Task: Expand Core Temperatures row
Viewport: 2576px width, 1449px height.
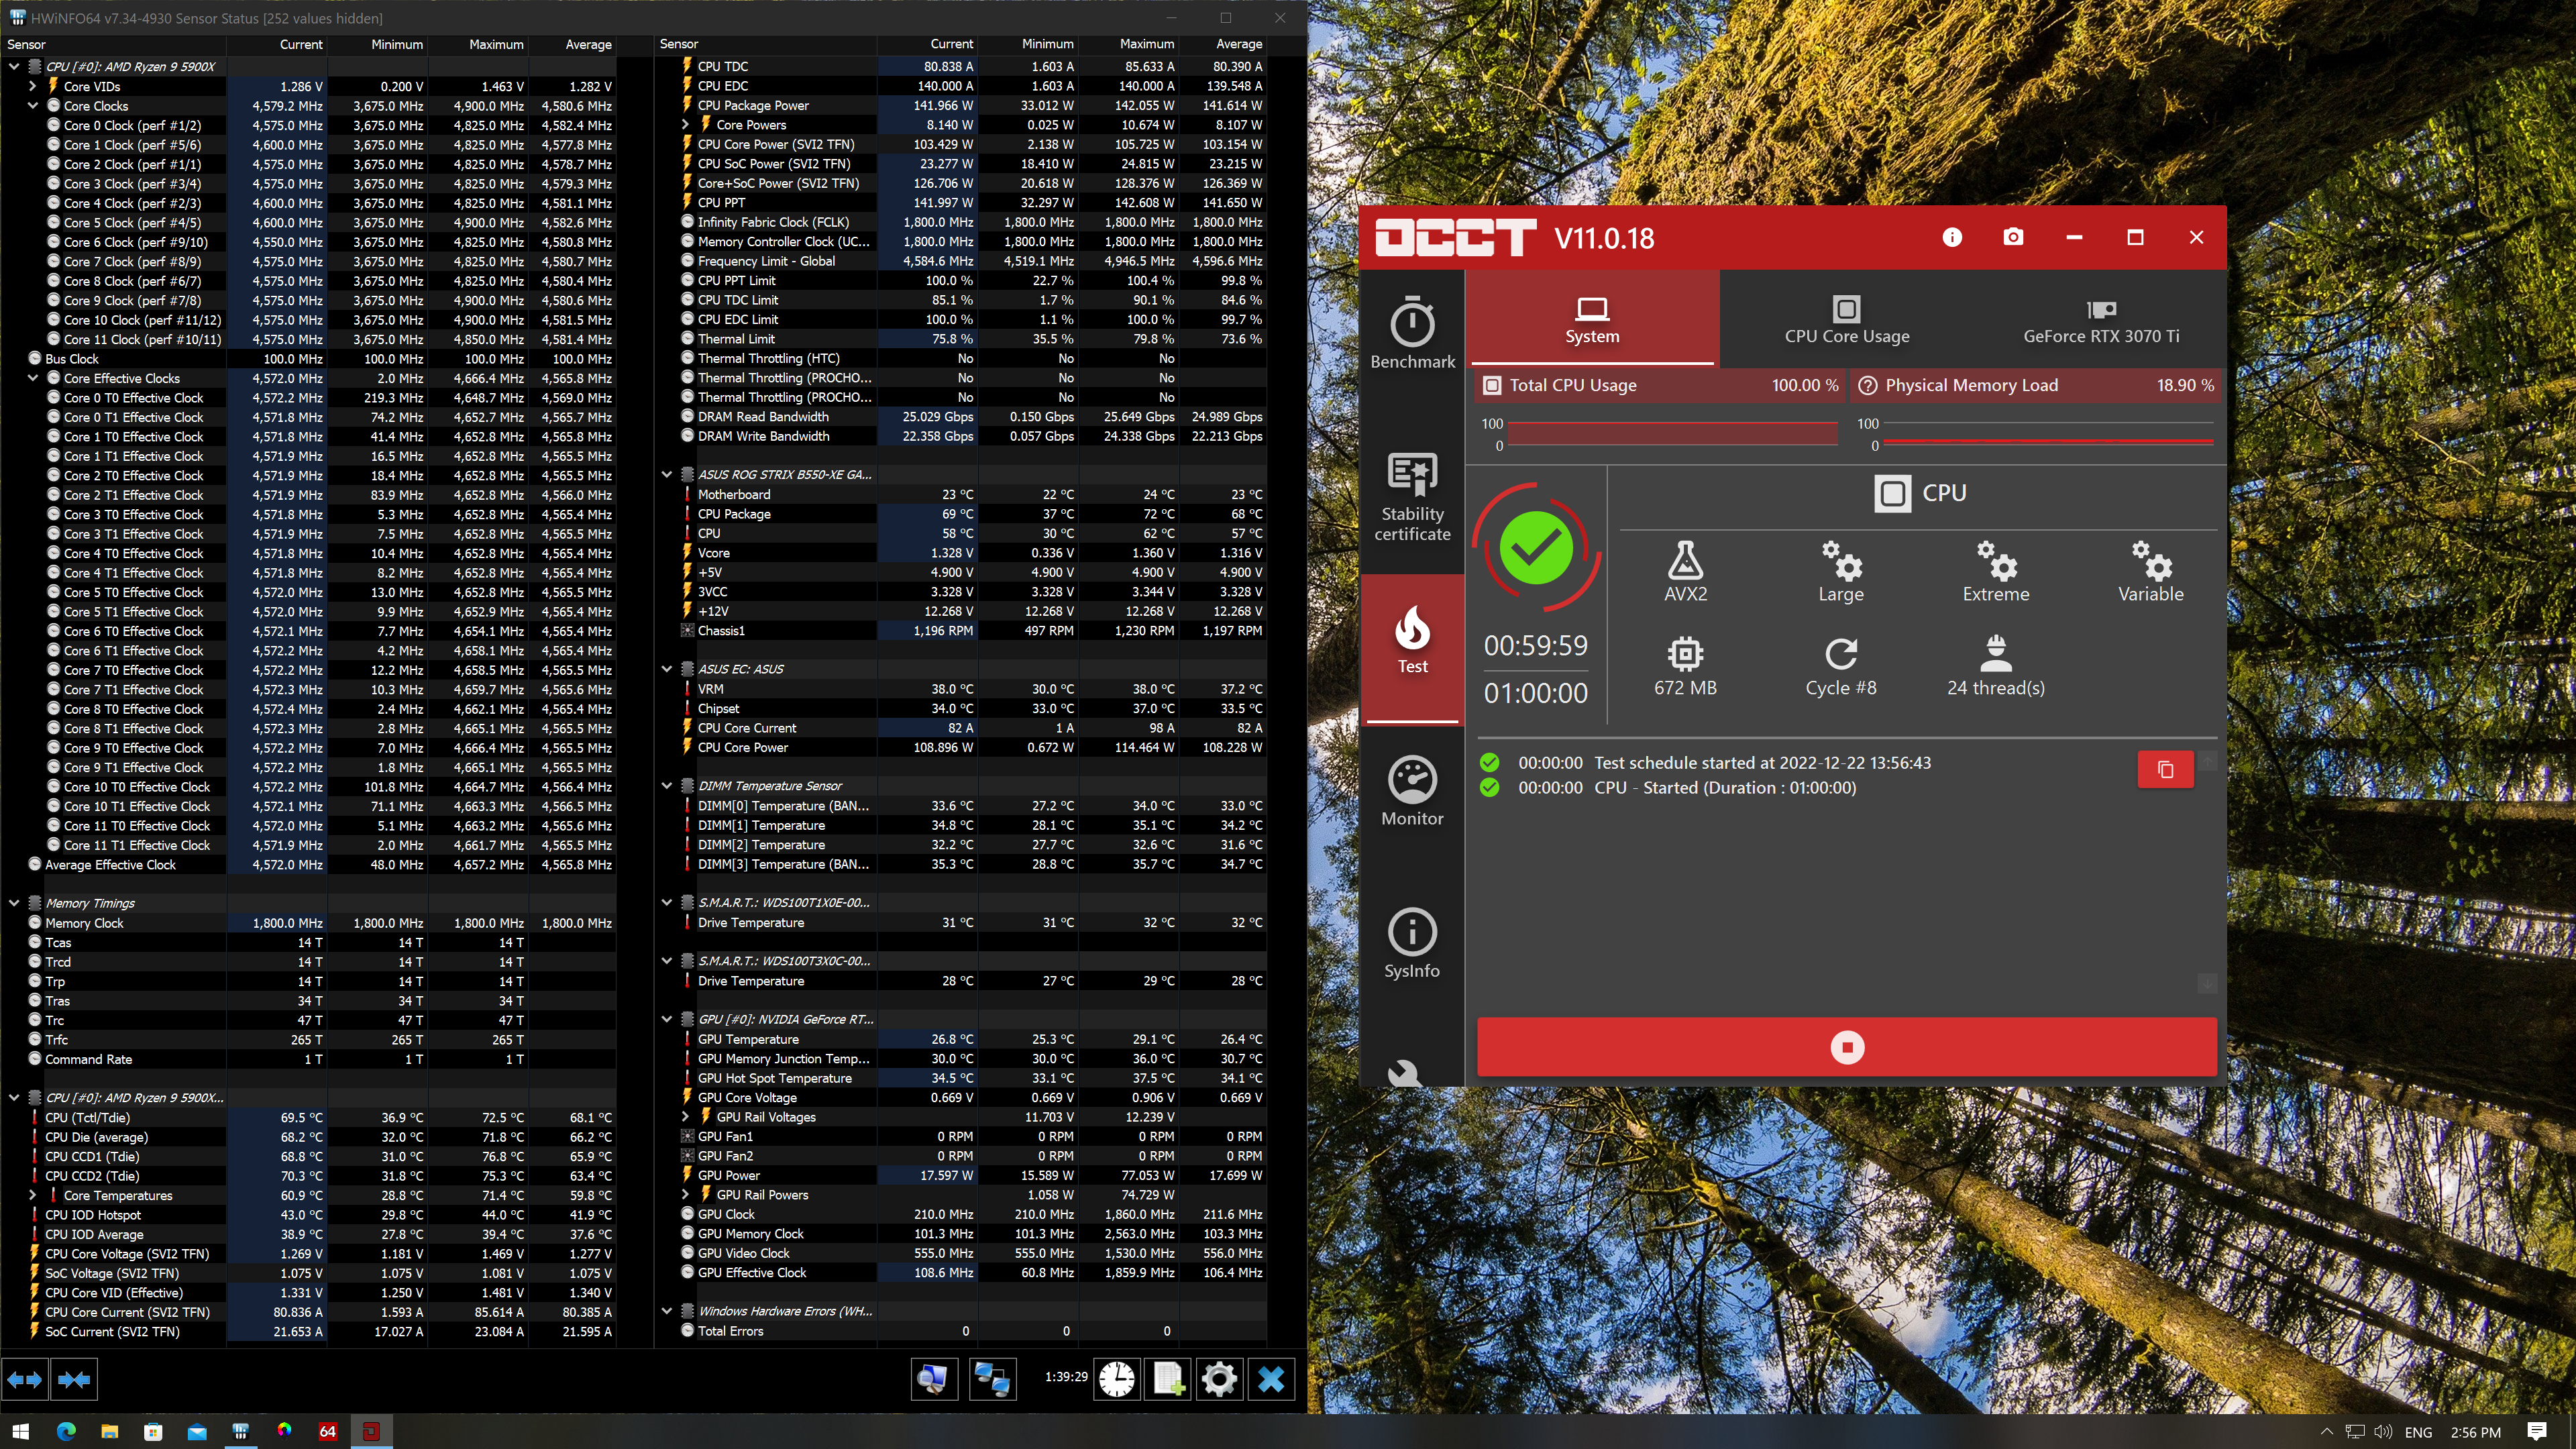Action: pos(33,1195)
